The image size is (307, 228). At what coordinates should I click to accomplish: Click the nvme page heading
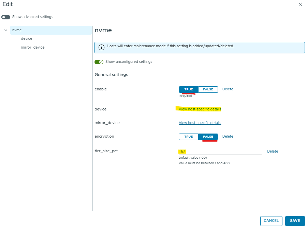[x=103, y=31]
